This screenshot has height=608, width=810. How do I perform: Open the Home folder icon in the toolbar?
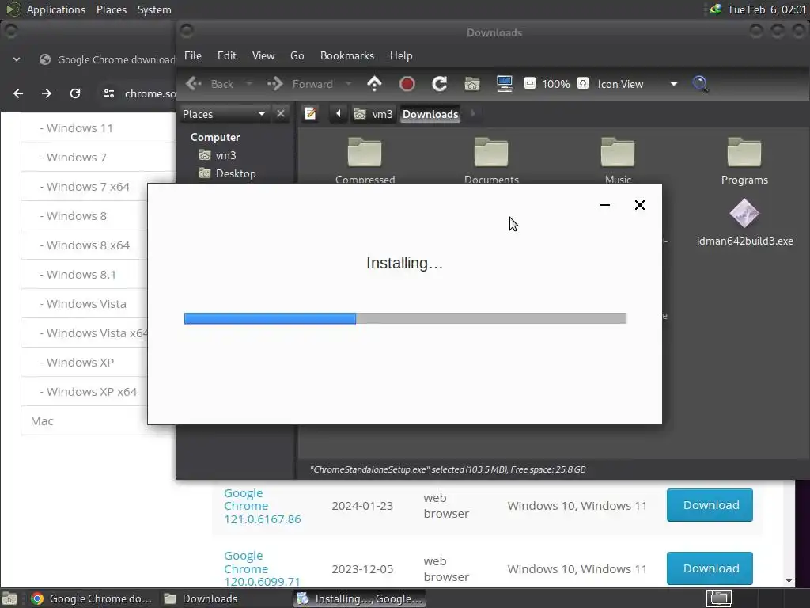click(471, 84)
